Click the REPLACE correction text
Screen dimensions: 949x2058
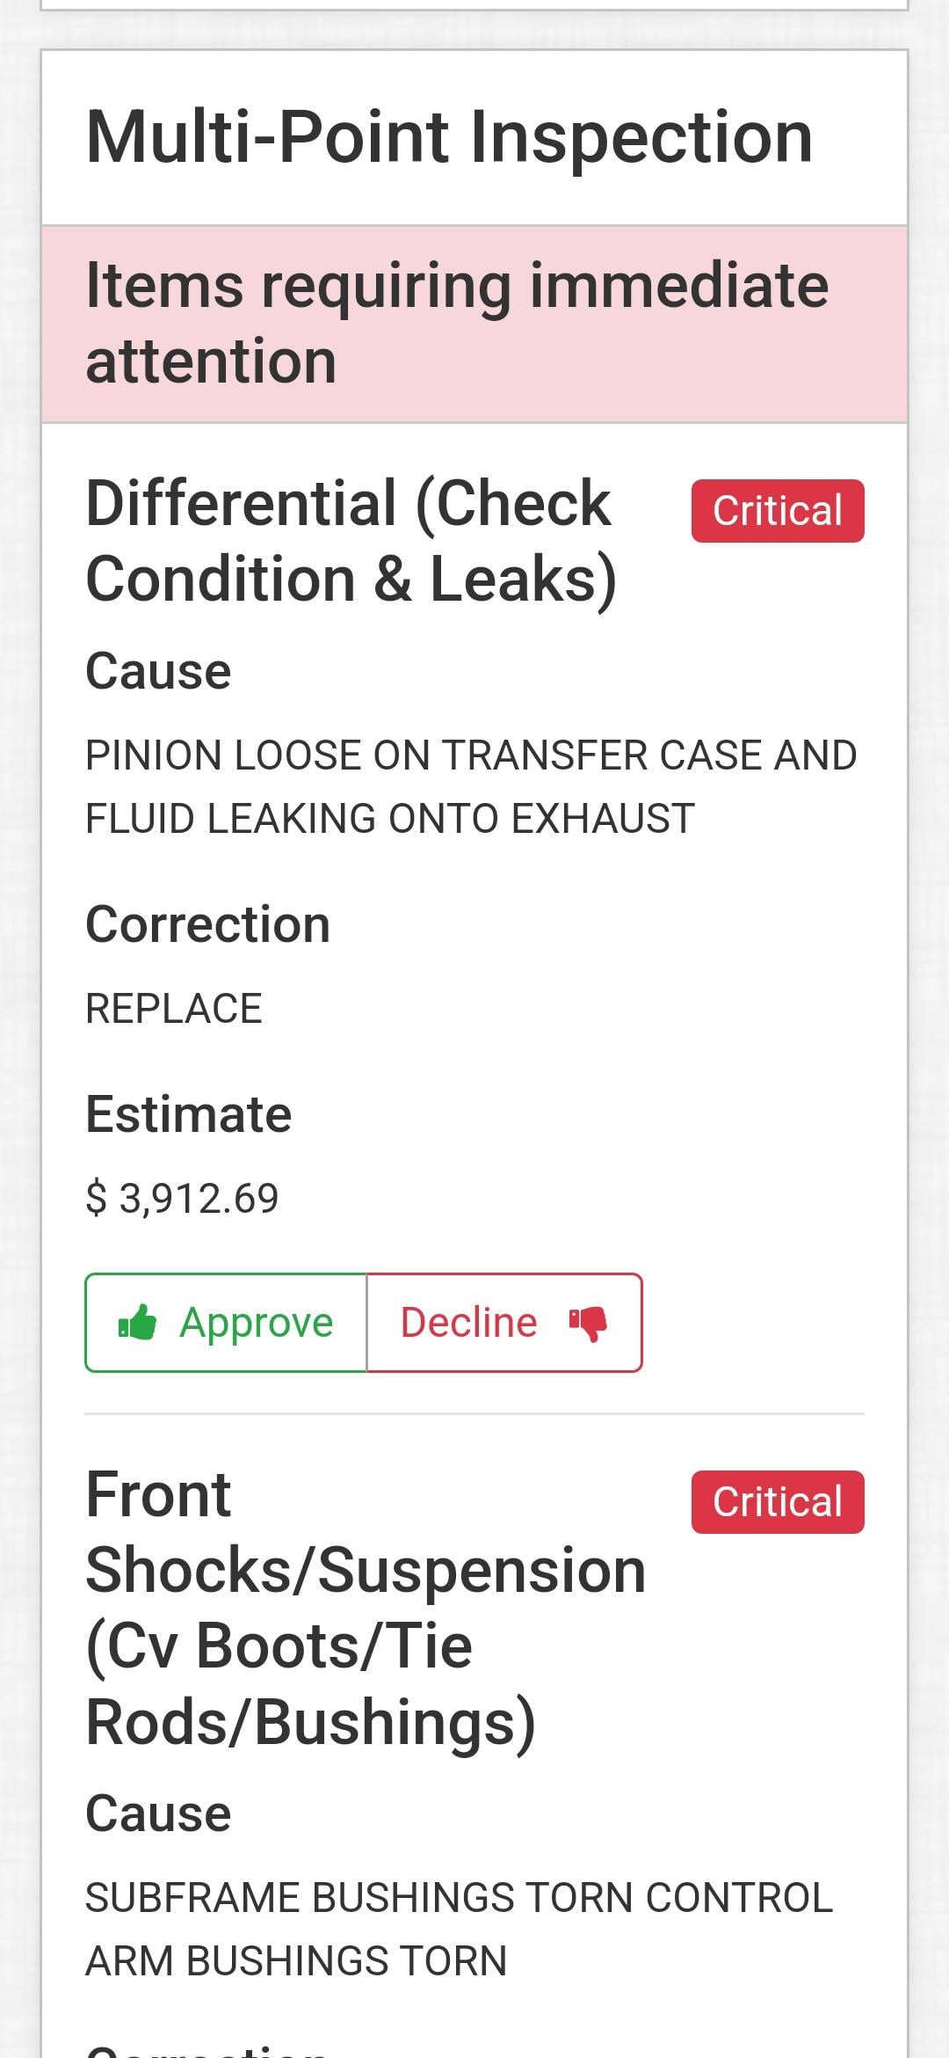(174, 1008)
